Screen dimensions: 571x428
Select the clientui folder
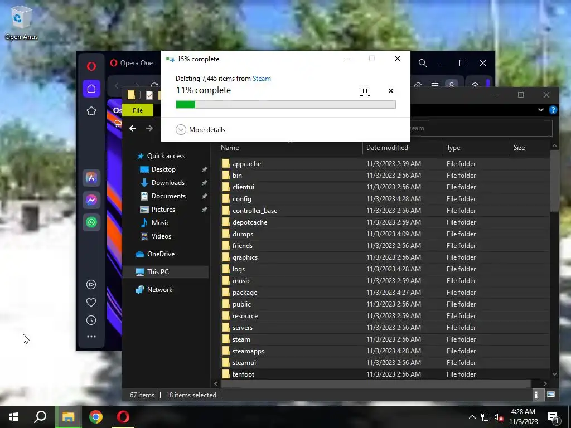point(384,187)
